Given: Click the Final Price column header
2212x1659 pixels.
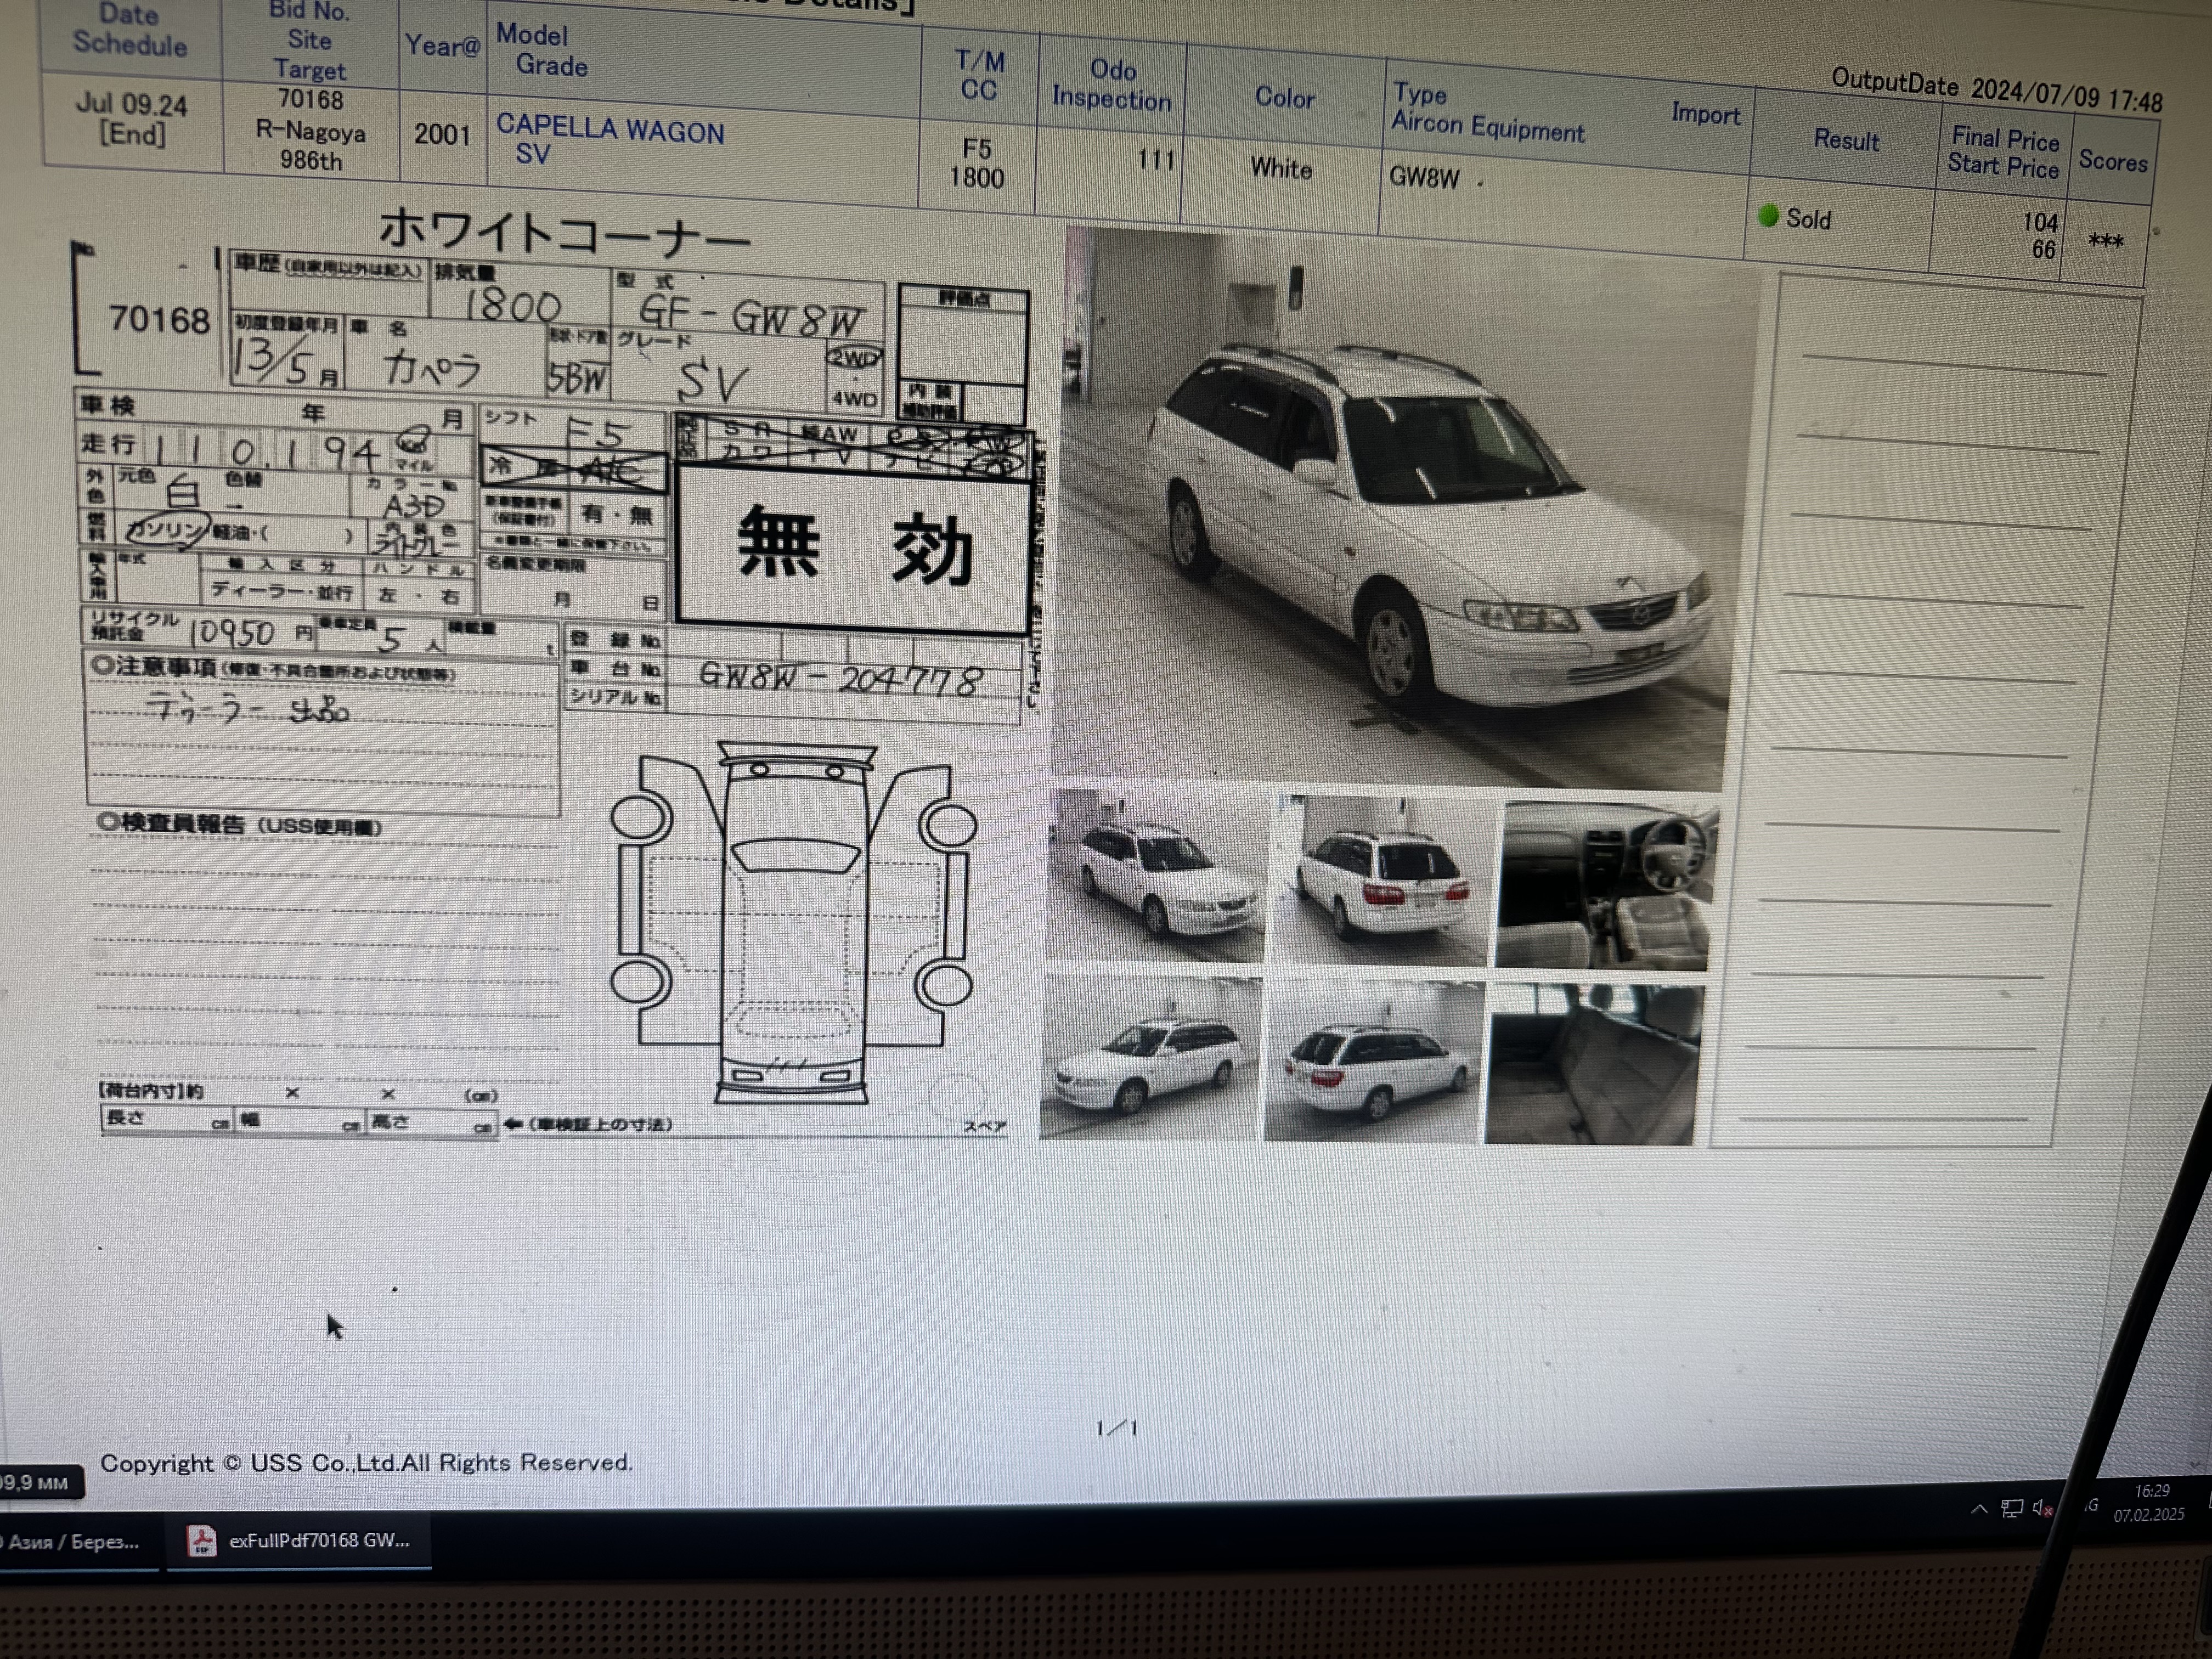Looking at the screenshot, I should coord(2004,139).
